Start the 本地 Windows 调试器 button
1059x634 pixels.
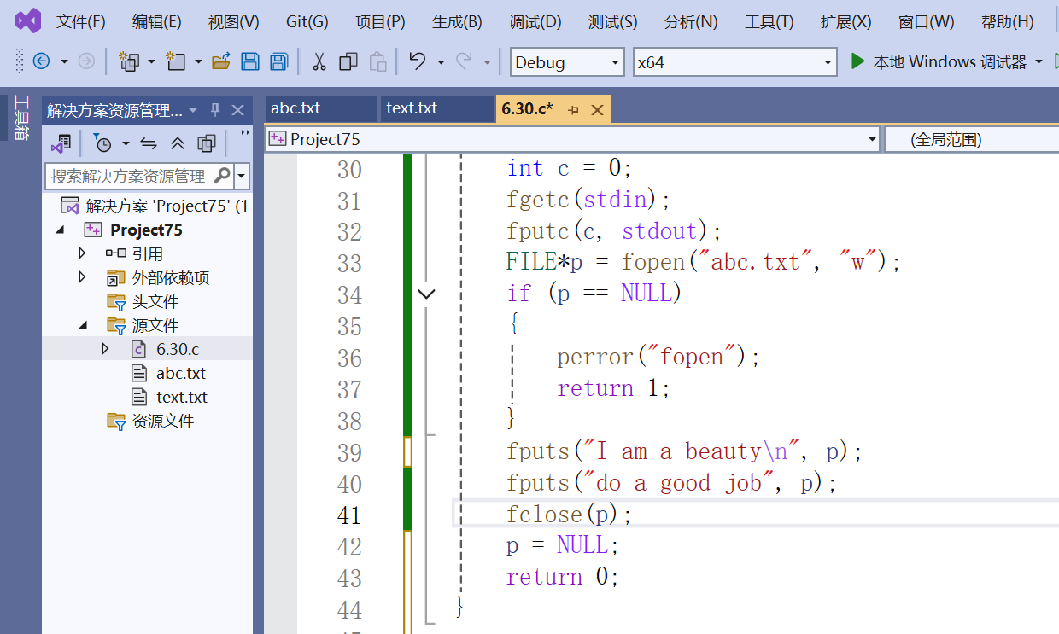click(939, 61)
